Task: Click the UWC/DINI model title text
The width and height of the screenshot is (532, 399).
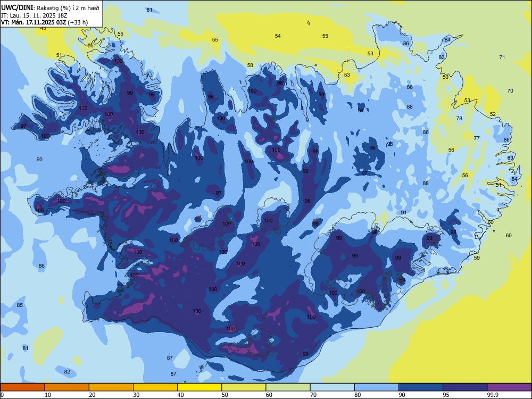Action: point(17,8)
